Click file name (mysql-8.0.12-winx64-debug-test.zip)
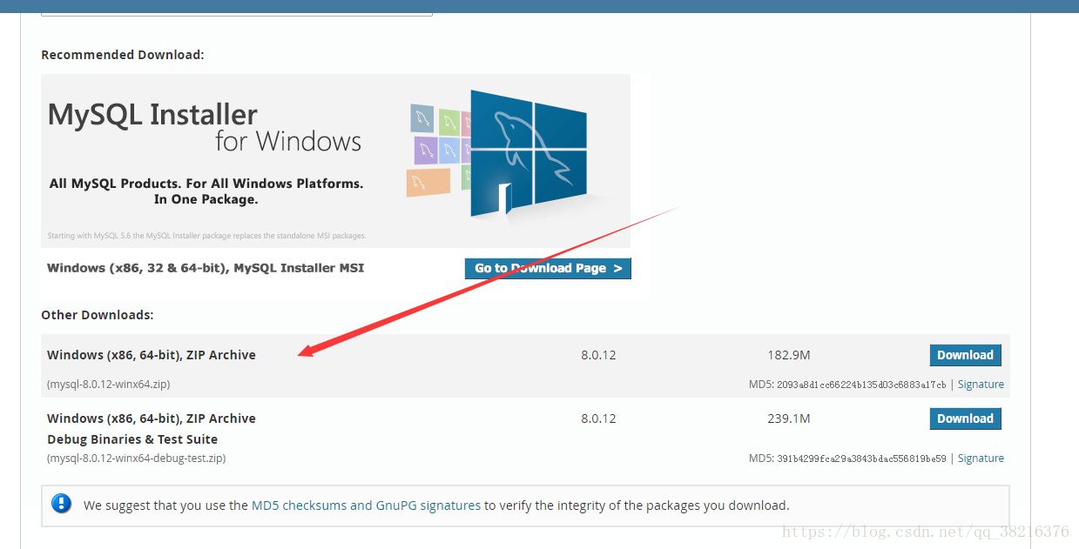 [x=136, y=459]
